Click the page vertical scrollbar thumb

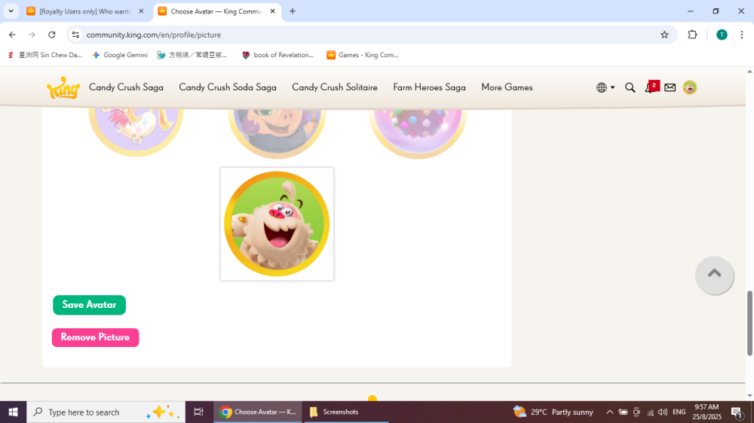pyautogui.click(x=749, y=323)
